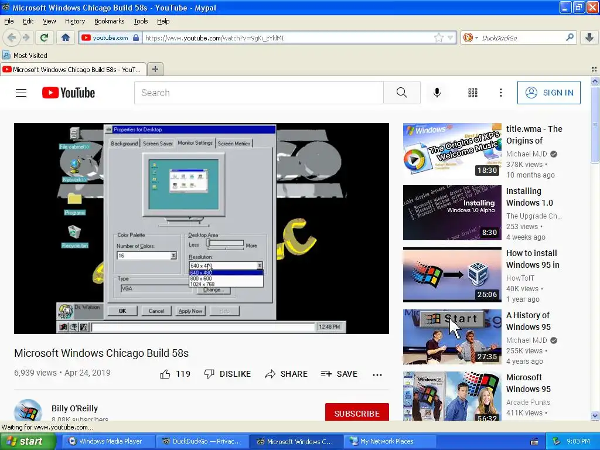Click the video player to play or pause
This screenshot has width=600, height=450.
[x=202, y=229]
